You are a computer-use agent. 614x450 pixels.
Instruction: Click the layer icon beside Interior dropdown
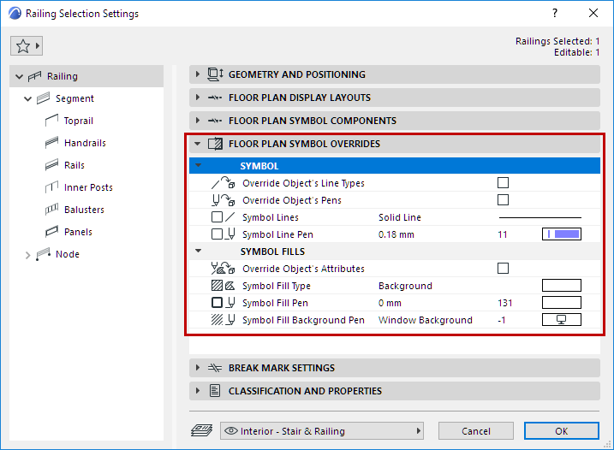point(202,431)
